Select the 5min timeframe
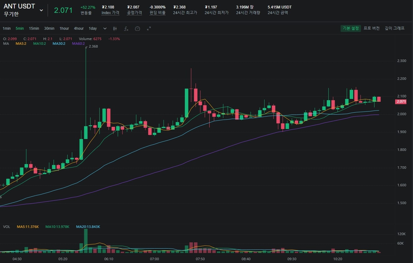413x263 pixels. point(20,28)
